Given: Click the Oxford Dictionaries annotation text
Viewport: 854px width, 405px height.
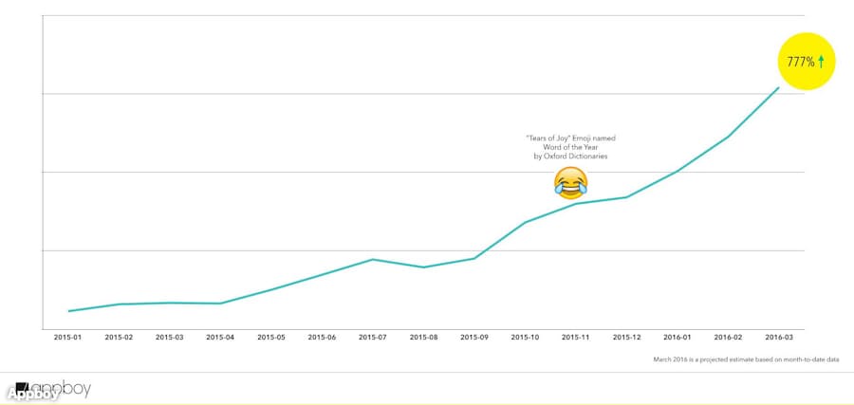Looking at the screenshot, I should point(570,147).
